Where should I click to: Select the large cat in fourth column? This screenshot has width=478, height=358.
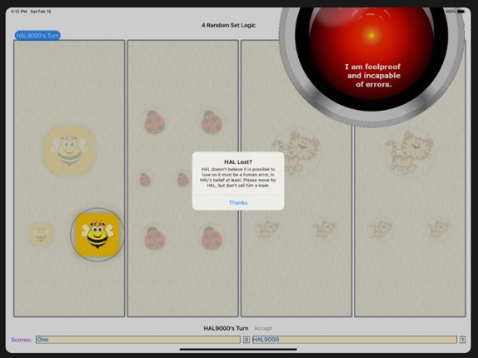pos(410,152)
